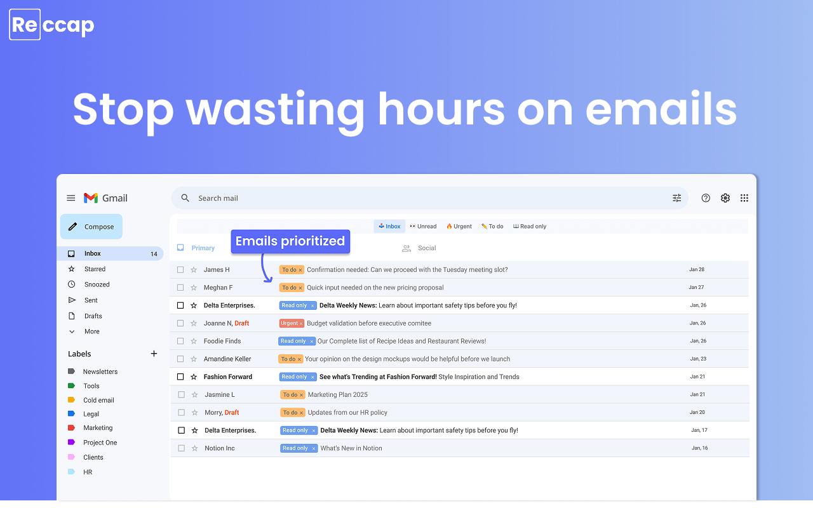Star the email from James H

[194, 270]
